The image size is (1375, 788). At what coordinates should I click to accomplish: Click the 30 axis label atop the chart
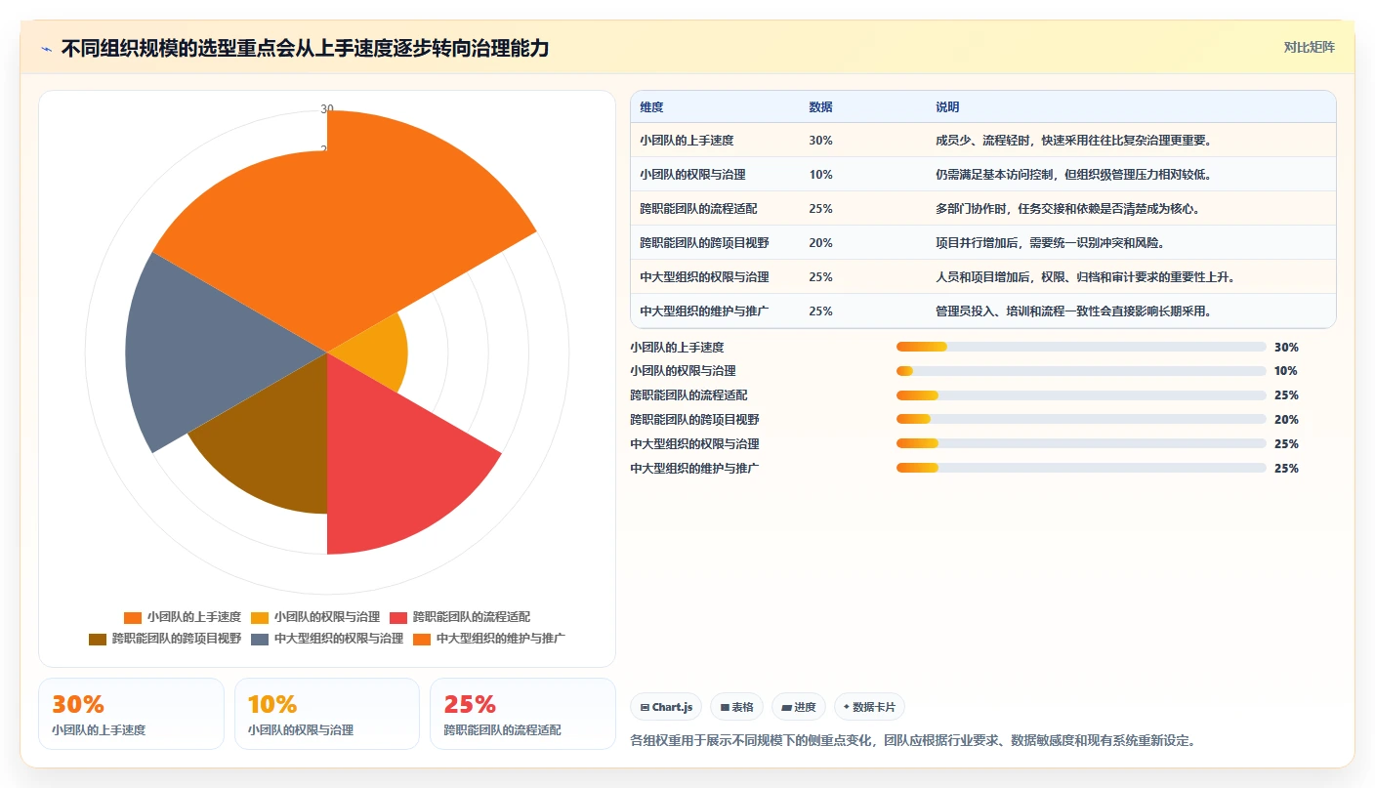pyautogui.click(x=327, y=109)
